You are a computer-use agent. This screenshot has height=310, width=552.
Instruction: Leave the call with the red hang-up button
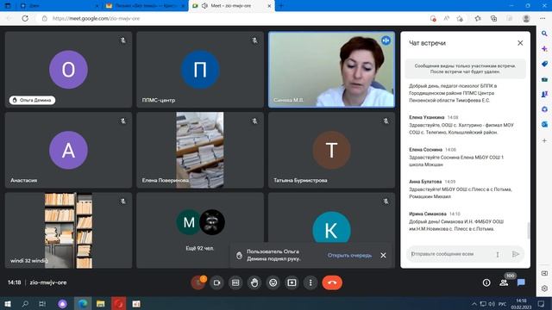coord(332,282)
